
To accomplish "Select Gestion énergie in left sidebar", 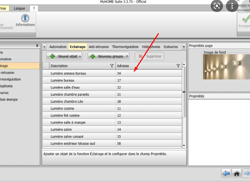I will [20, 99].
